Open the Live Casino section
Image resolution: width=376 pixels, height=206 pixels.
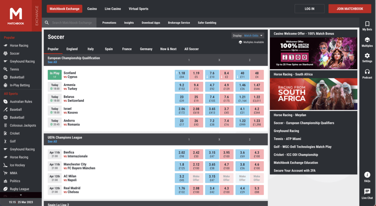113,8
